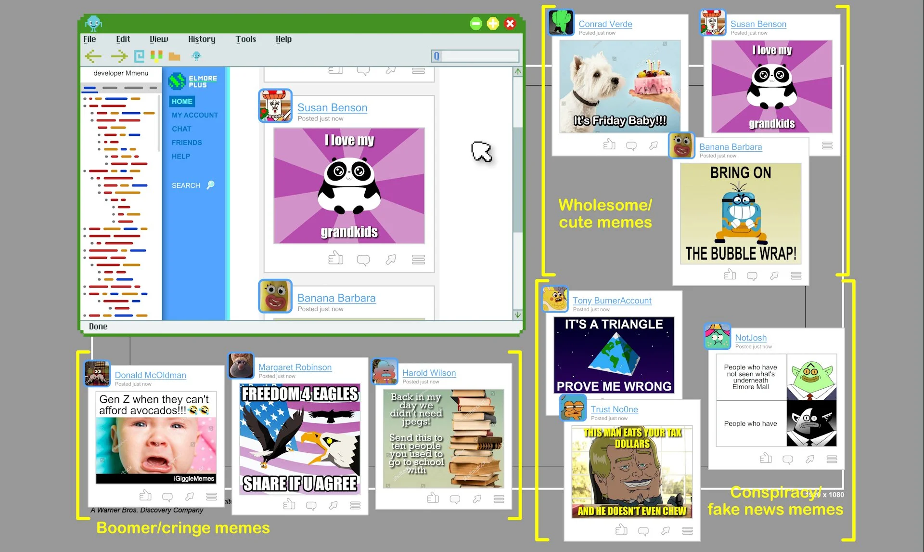
Task: Share Conrad Verde's post
Action: (654, 145)
